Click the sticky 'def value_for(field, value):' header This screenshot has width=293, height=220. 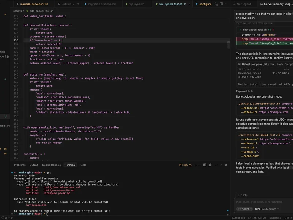tap(45, 16)
